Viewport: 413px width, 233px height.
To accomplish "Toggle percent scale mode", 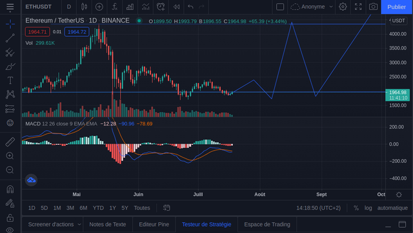I will [x=356, y=208].
